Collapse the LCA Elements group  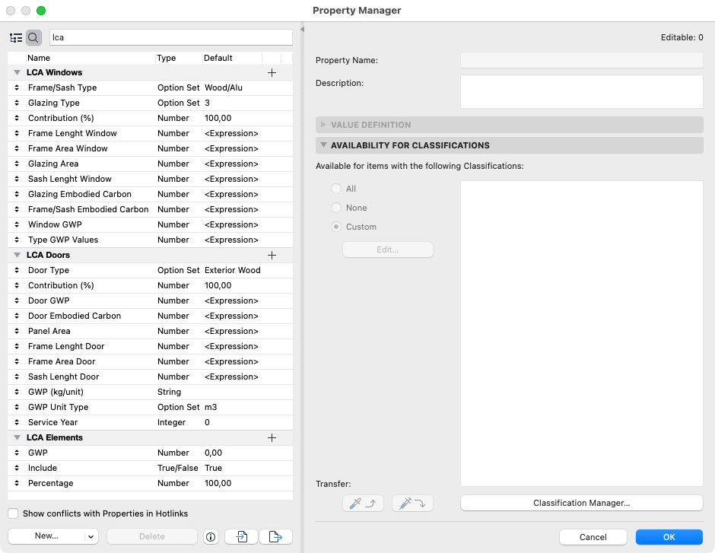coord(17,437)
